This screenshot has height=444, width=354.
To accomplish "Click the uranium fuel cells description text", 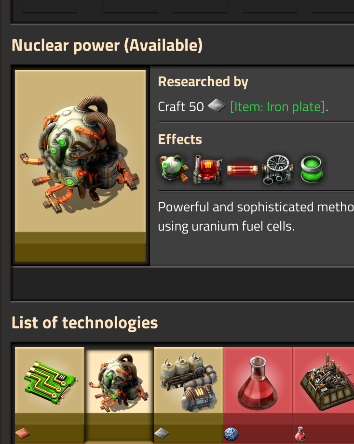I will coord(226,226).
